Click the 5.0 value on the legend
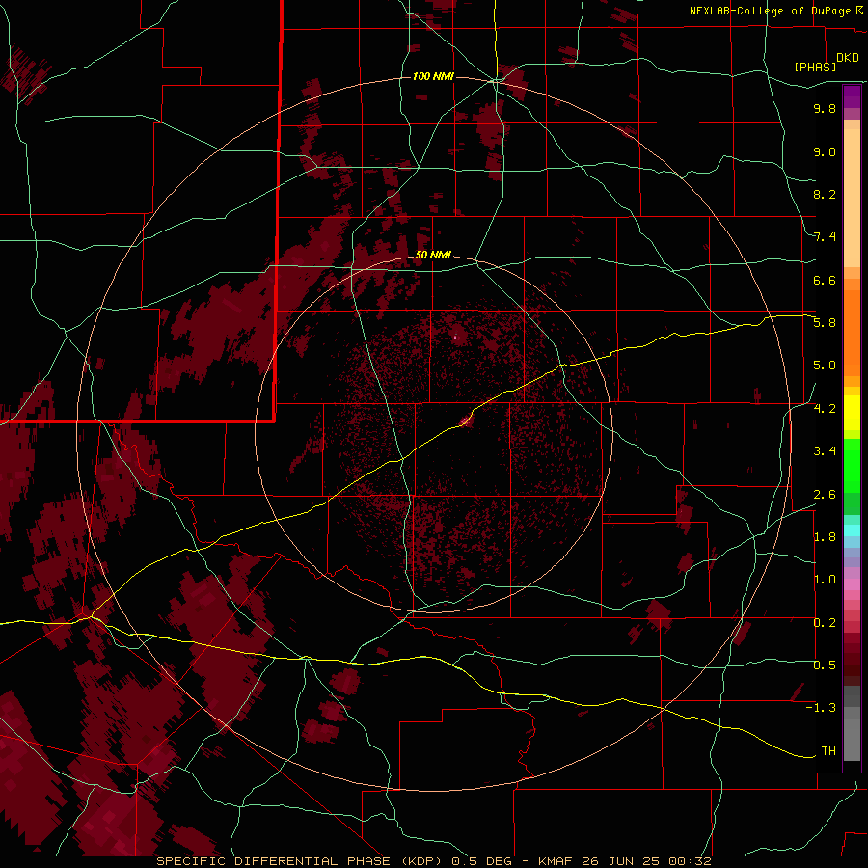The height and width of the screenshot is (868, 868). (825, 366)
